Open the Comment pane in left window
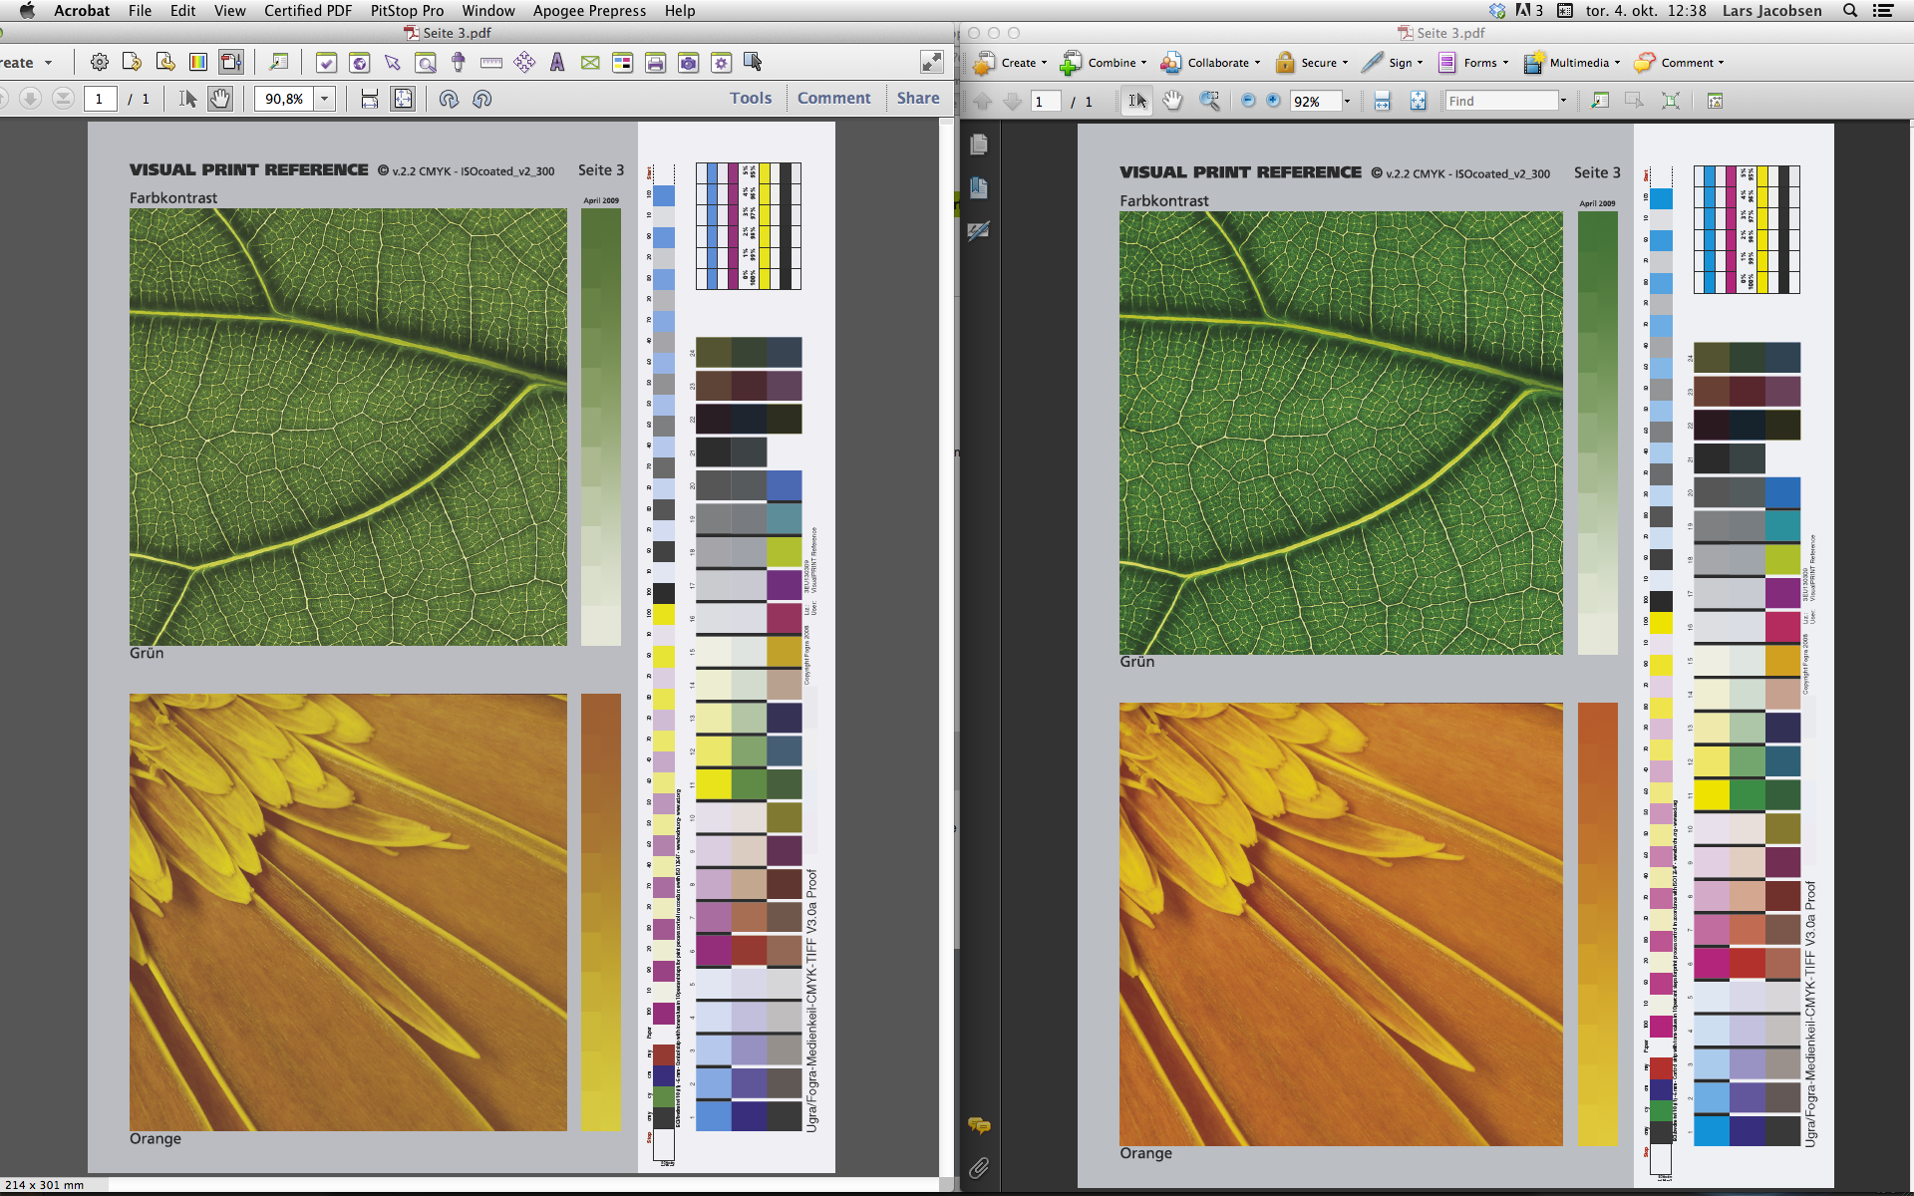 834,98
